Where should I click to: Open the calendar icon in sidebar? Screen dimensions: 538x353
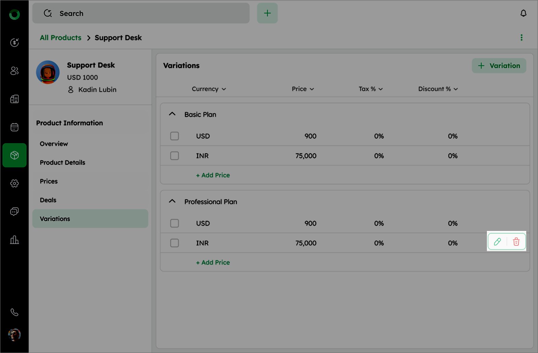pos(14,127)
